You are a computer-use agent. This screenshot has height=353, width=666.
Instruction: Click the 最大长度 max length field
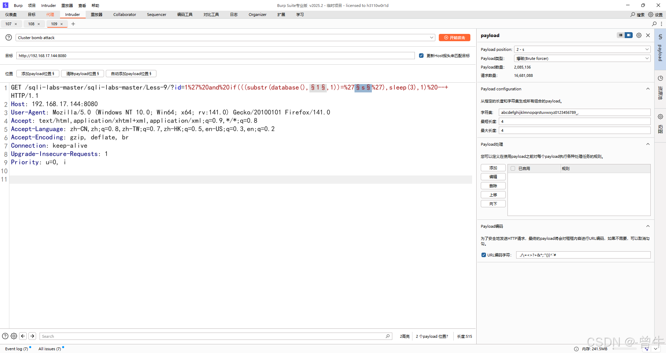pyautogui.click(x=574, y=130)
